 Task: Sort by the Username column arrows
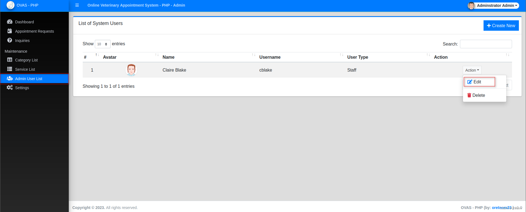pos(341,55)
